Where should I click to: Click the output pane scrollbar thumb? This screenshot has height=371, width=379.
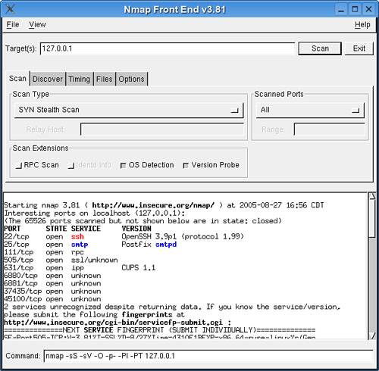371,219
